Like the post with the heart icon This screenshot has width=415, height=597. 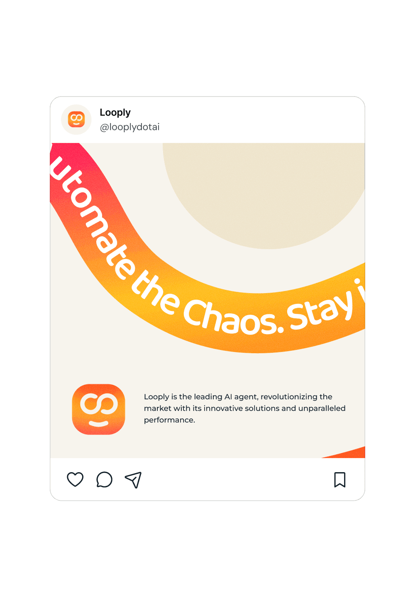coord(75,480)
